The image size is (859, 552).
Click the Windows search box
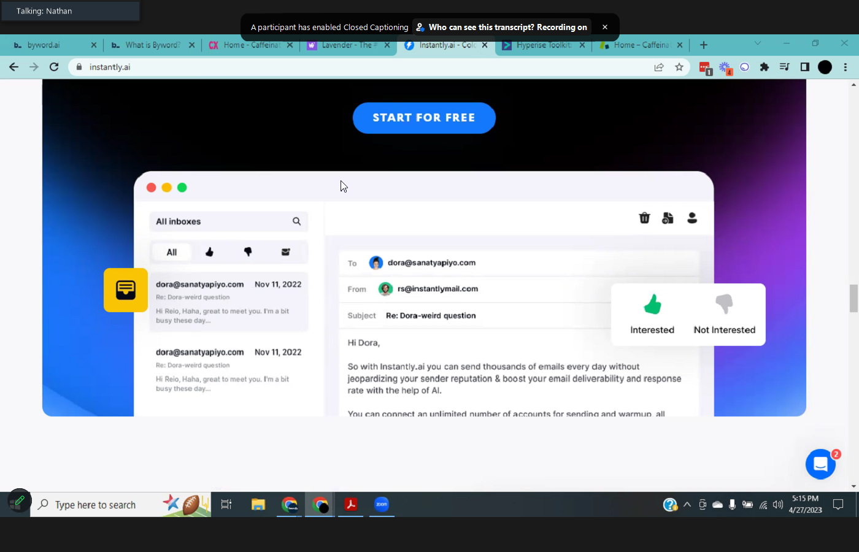(95, 505)
